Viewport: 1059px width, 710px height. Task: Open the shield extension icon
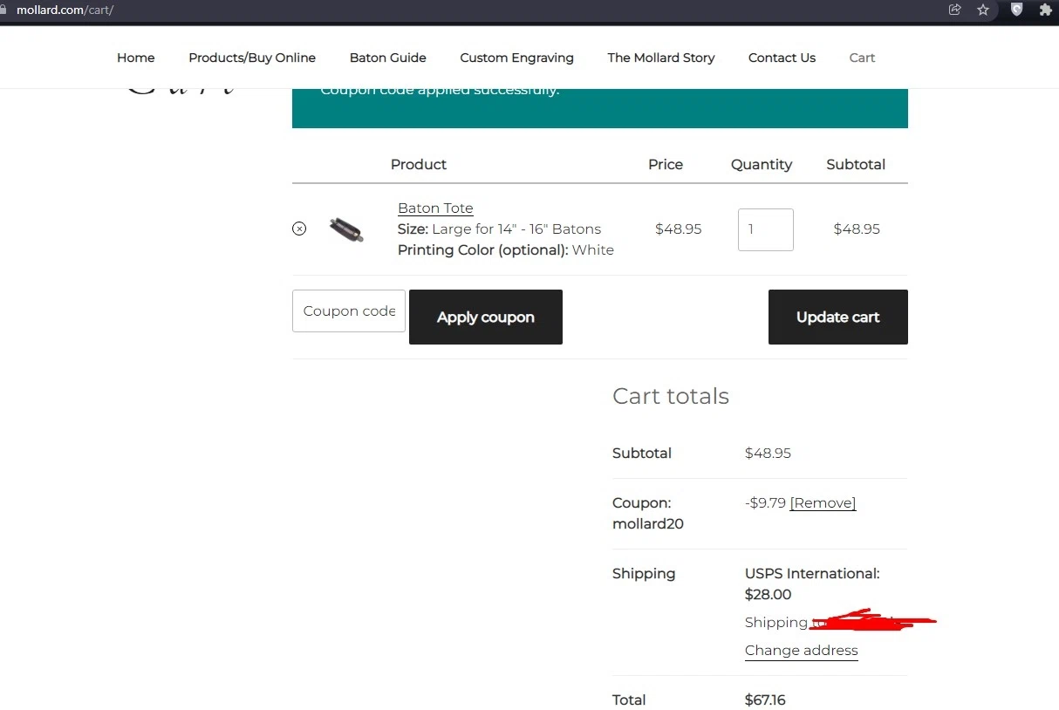(x=1016, y=10)
